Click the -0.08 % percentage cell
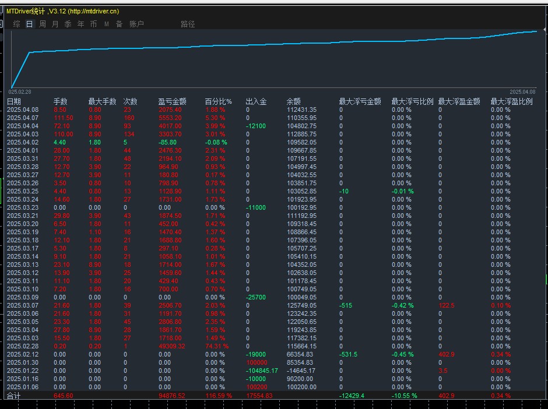Screen dimensions: 548x409 (x=216, y=143)
